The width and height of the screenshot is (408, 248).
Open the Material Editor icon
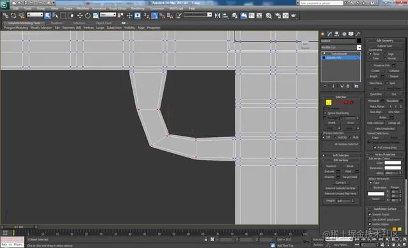[268, 15]
